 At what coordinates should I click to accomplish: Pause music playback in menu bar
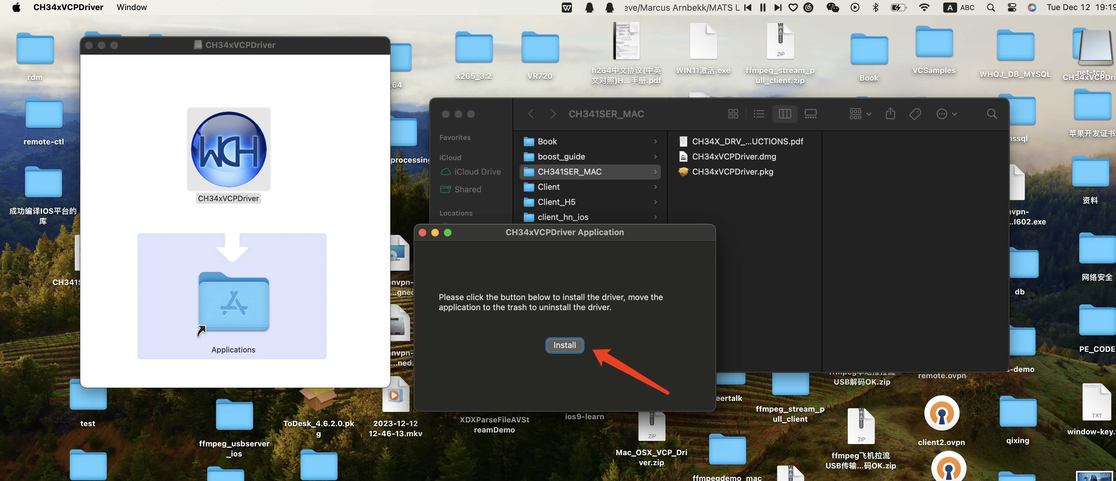pos(763,7)
